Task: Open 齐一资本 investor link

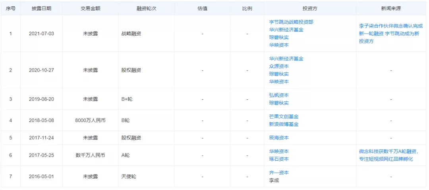Action: (x=279, y=173)
